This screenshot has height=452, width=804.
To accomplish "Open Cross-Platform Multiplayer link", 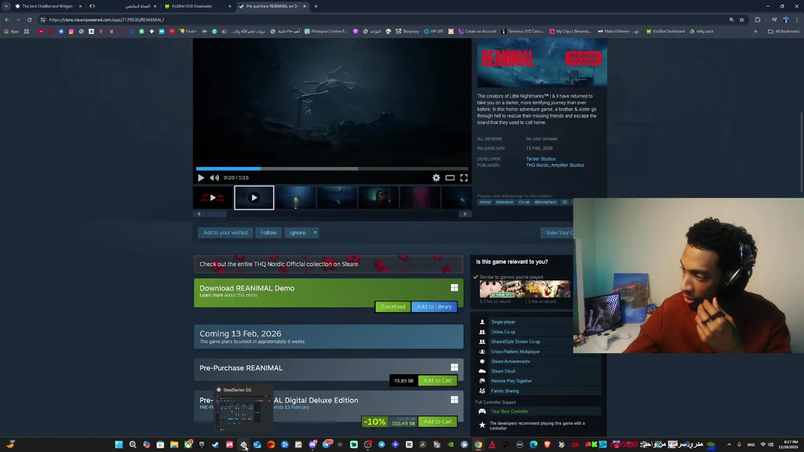I will (x=515, y=352).
